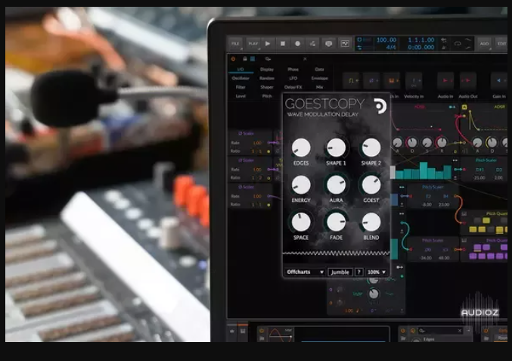Image resolution: width=512 pixels, height=361 pixels.
Task: Select the Envelope module category
Action: (x=319, y=78)
